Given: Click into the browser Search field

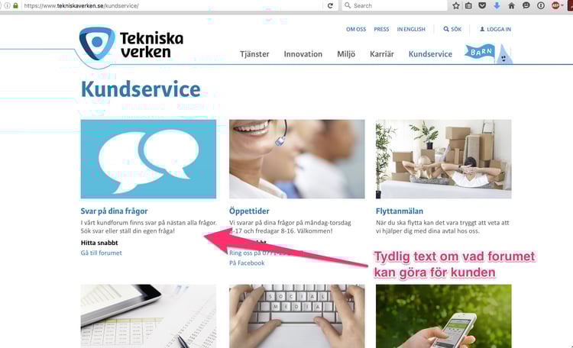Looking at the screenshot, I should [395, 5].
